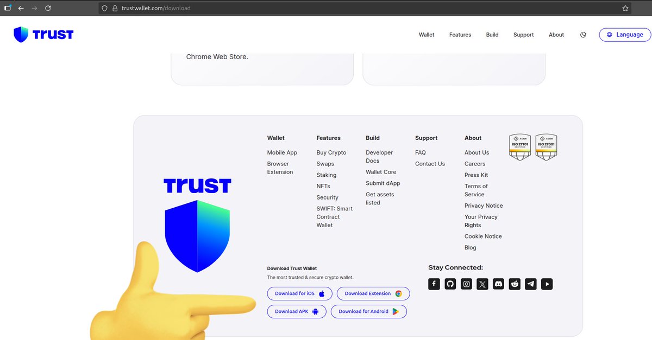Viewport: 652px width, 340px height.
Task: Open the Mobile App footer link
Action: [x=282, y=152]
